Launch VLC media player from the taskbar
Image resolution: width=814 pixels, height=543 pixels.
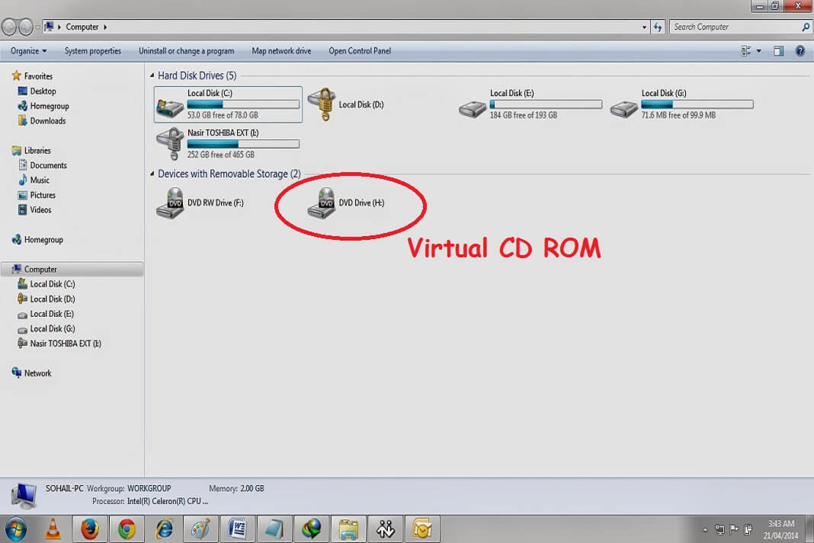point(53,529)
